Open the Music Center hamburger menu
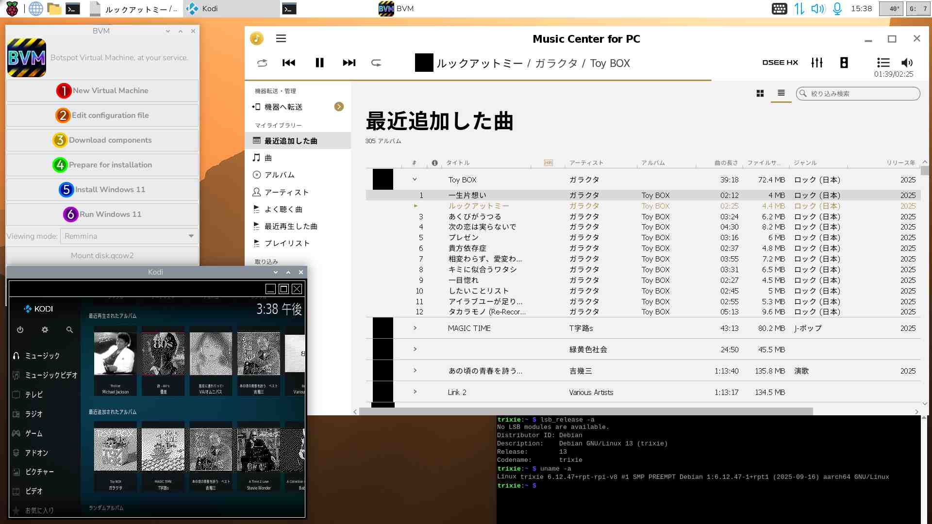 pyautogui.click(x=281, y=39)
